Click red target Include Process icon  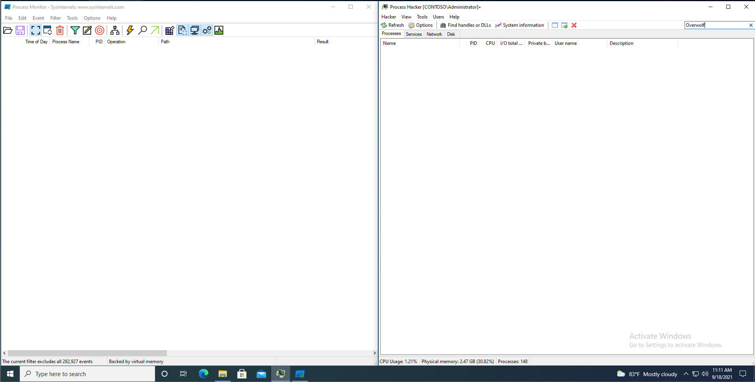click(x=100, y=30)
